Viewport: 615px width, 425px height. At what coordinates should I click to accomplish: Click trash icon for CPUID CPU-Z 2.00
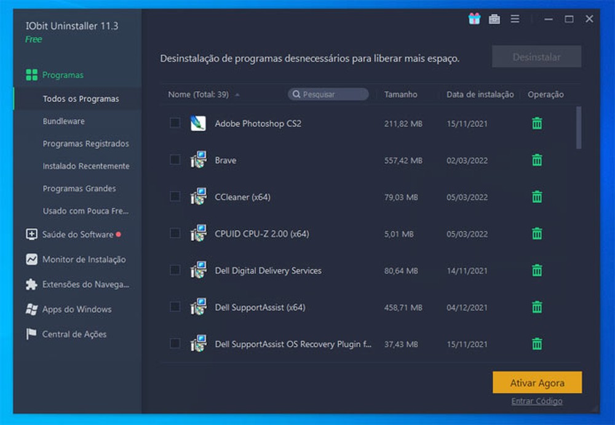[537, 234]
